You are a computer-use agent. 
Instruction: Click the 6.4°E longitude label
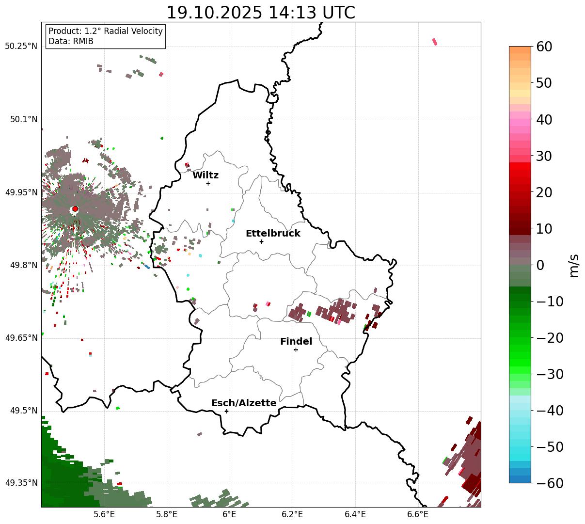click(355, 515)
